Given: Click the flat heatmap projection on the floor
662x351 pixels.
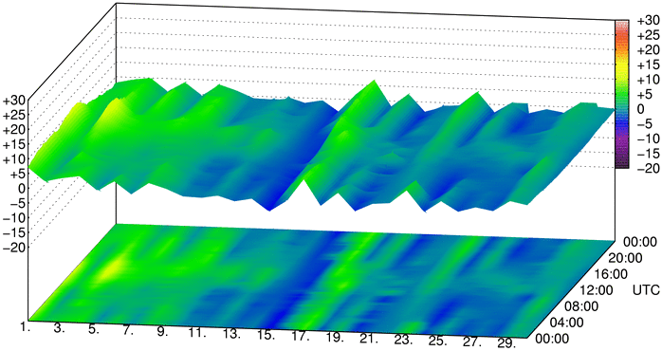Looking at the screenshot, I should tap(321, 281).
